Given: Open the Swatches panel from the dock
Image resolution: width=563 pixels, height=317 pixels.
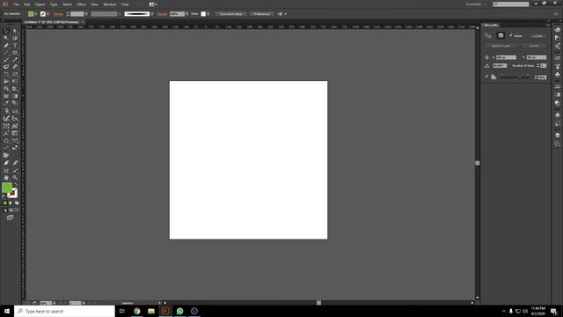Looking at the screenshot, I should 557,57.
